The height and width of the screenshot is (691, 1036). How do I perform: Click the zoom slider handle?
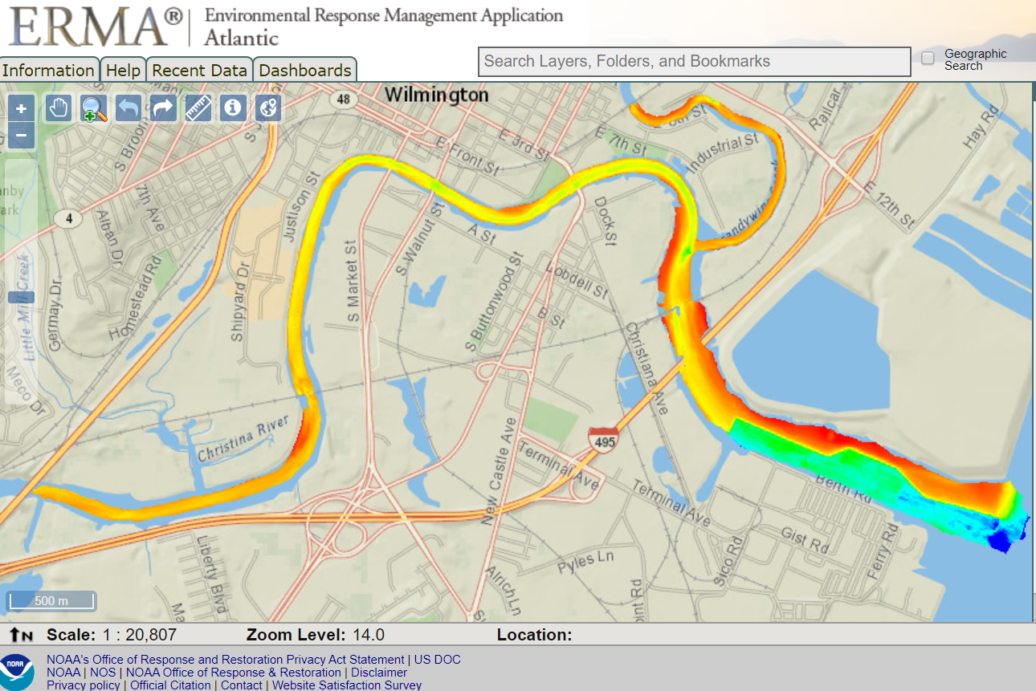click(x=21, y=297)
